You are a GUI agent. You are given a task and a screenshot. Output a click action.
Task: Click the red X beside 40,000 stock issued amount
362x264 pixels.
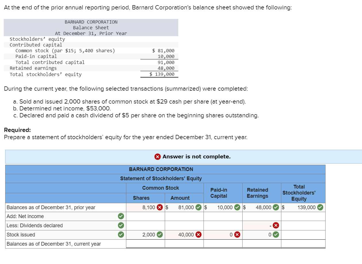coord(199,235)
